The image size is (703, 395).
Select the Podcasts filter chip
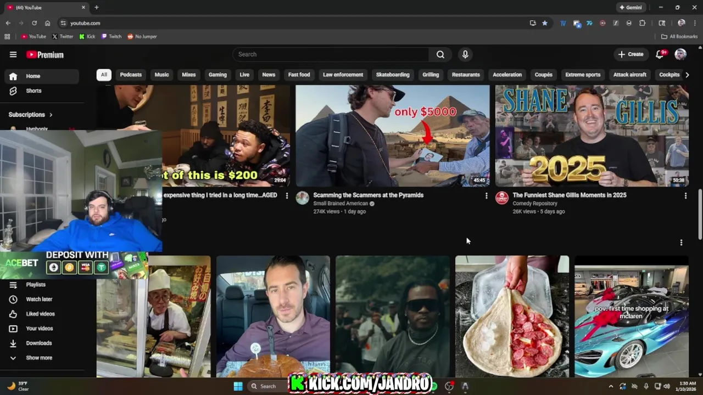coord(131,75)
